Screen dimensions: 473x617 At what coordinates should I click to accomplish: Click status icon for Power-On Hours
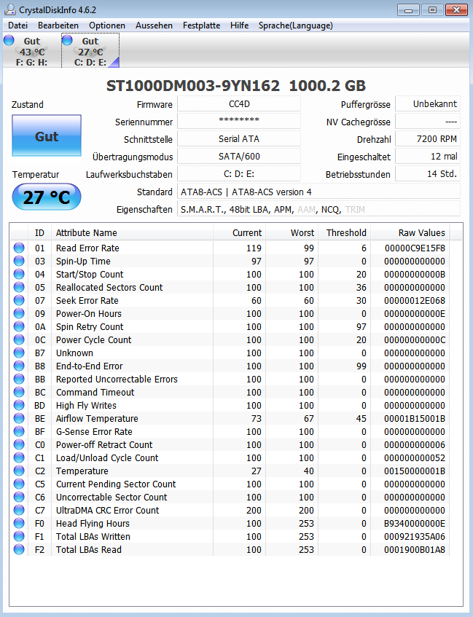[19, 314]
